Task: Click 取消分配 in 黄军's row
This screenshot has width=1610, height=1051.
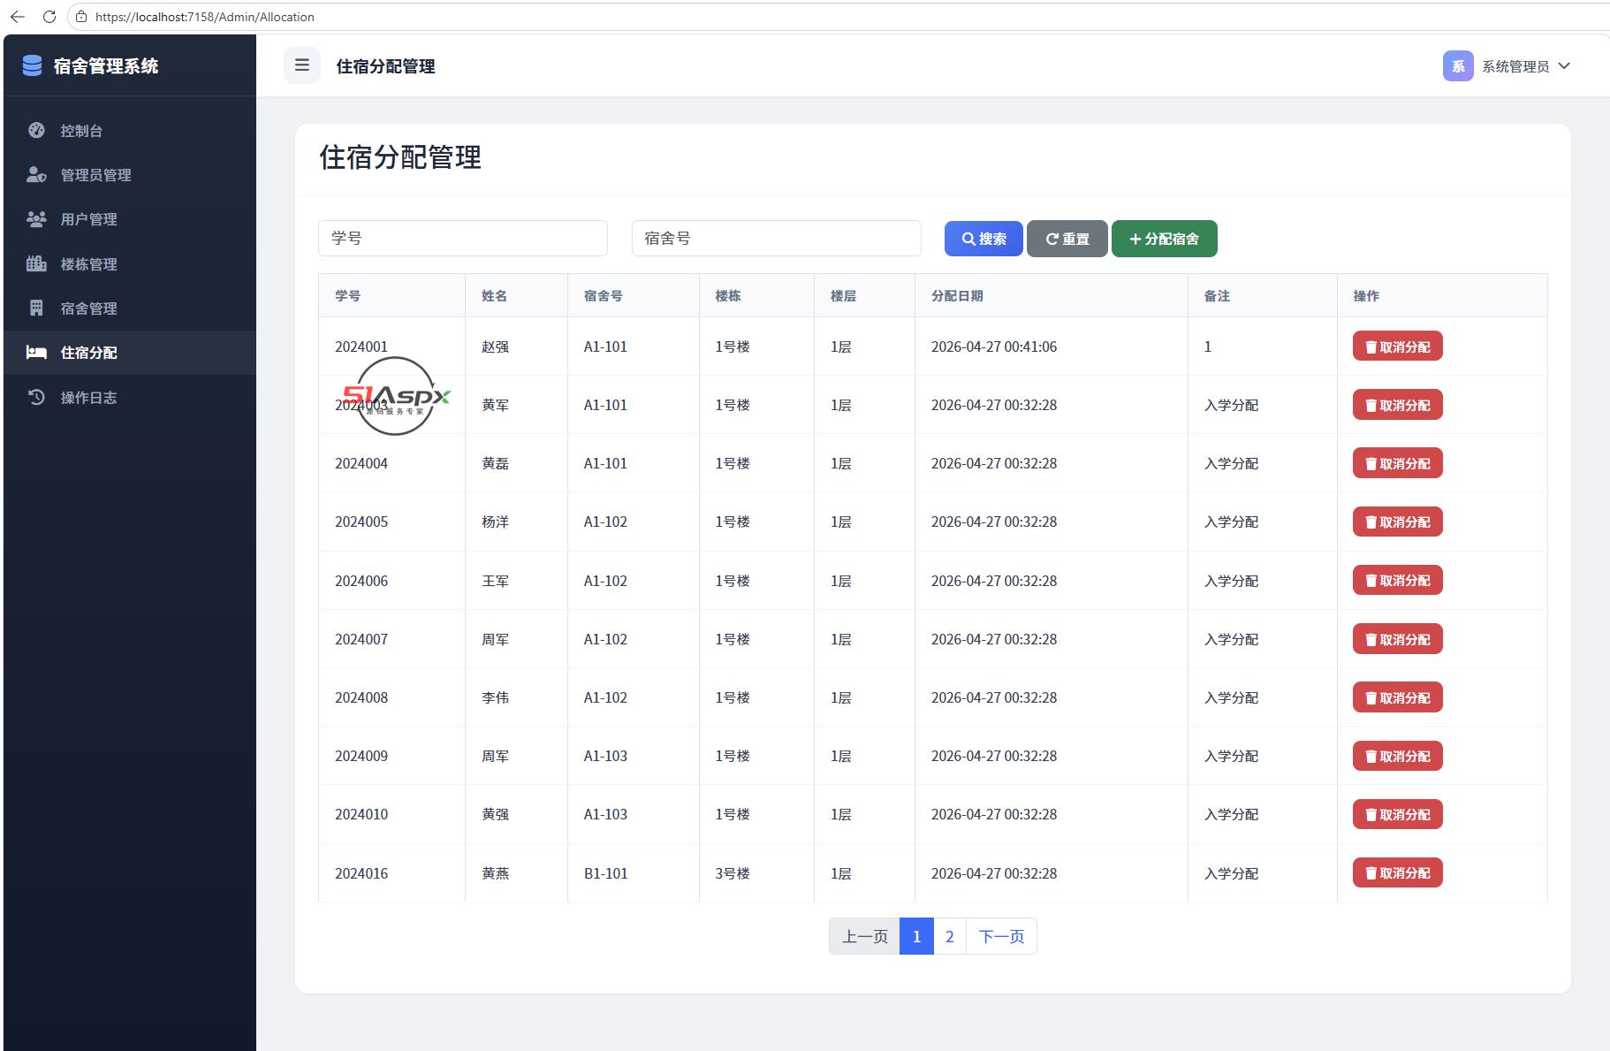Action: (x=1397, y=405)
